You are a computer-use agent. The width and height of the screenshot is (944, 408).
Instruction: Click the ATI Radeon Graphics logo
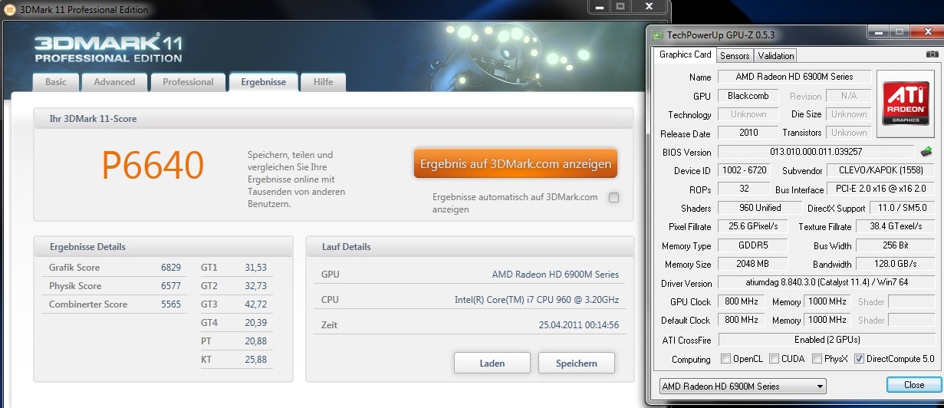[x=906, y=104]
